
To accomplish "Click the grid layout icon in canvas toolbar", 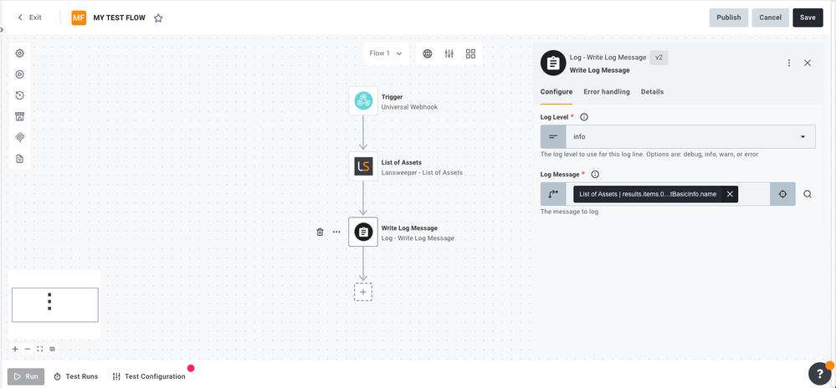I will click(470, 54).
